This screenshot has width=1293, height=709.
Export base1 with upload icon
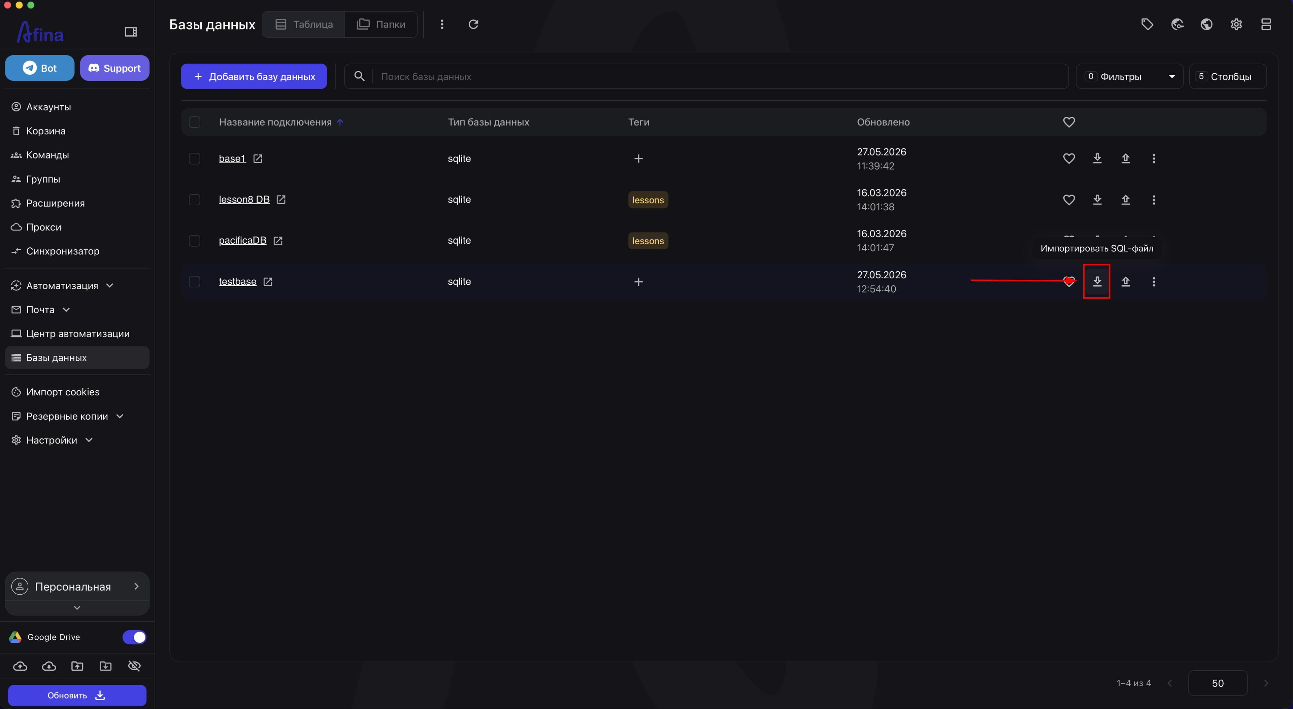tap(1125, 158)
